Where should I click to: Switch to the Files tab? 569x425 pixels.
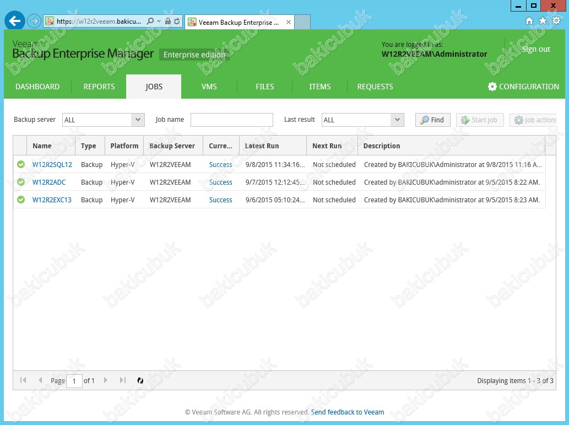tap(265, 87)
